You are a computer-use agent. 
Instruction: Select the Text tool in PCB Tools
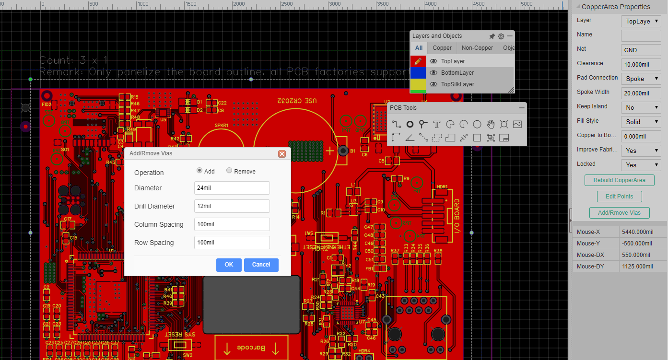tap(437, 124)
